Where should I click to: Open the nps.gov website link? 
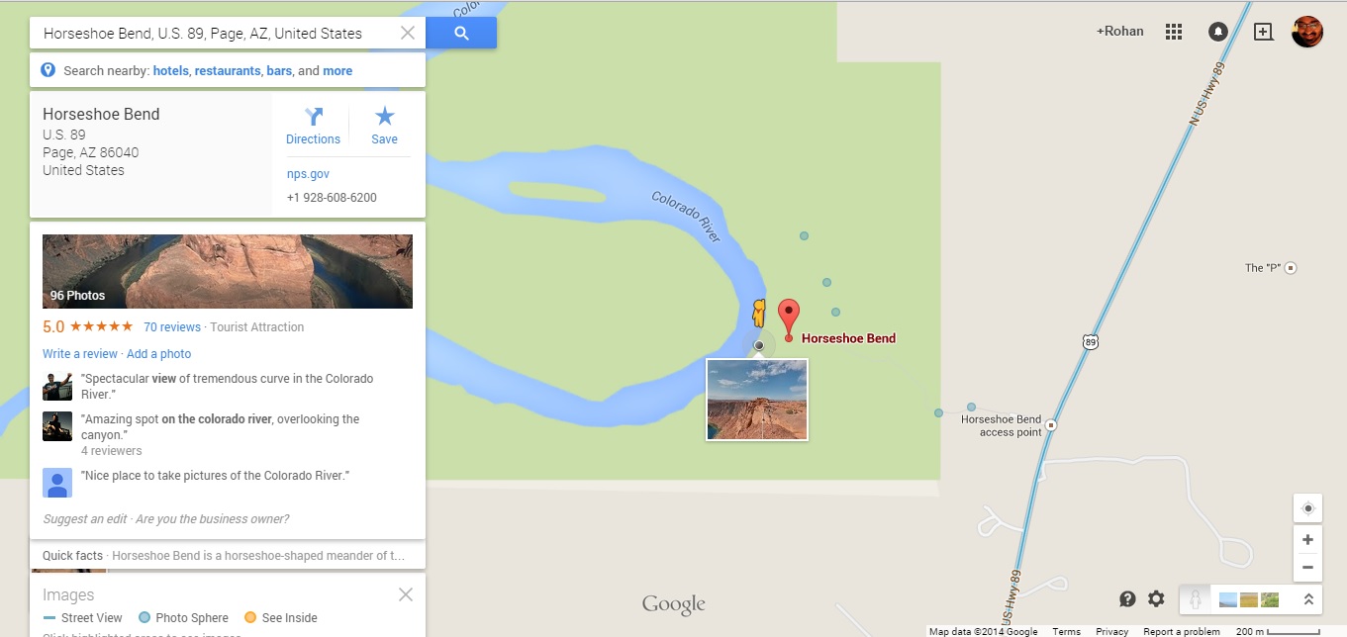point(308,174)
